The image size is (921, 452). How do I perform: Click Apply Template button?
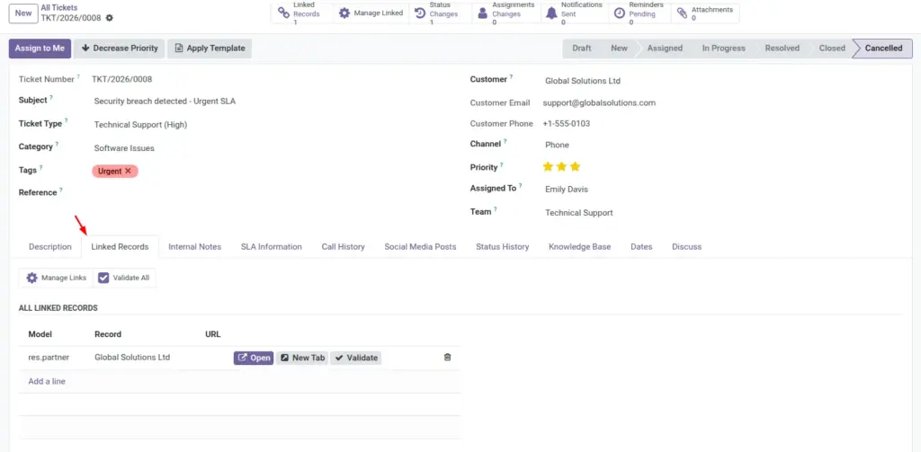coord(210,49)
